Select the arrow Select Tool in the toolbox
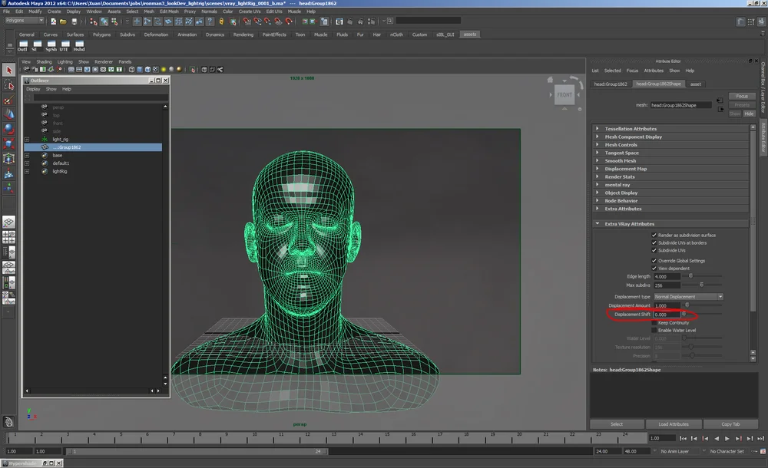The height and width of the screenshot is (468, 768). click(x=8, y=68)
